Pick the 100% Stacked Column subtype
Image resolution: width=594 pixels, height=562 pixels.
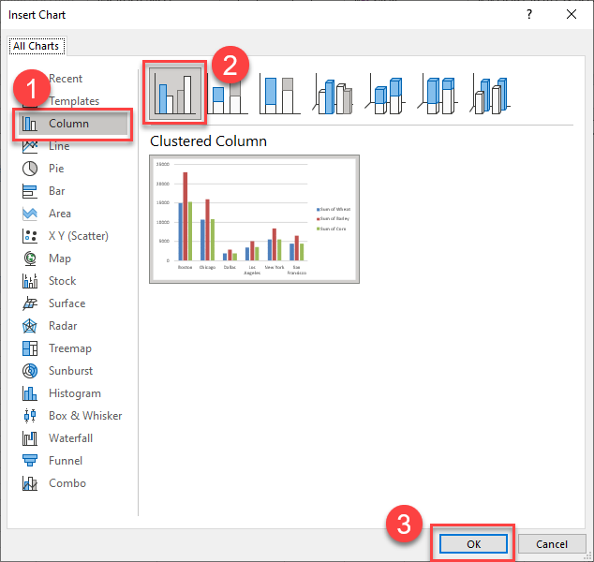pos(278,94)
